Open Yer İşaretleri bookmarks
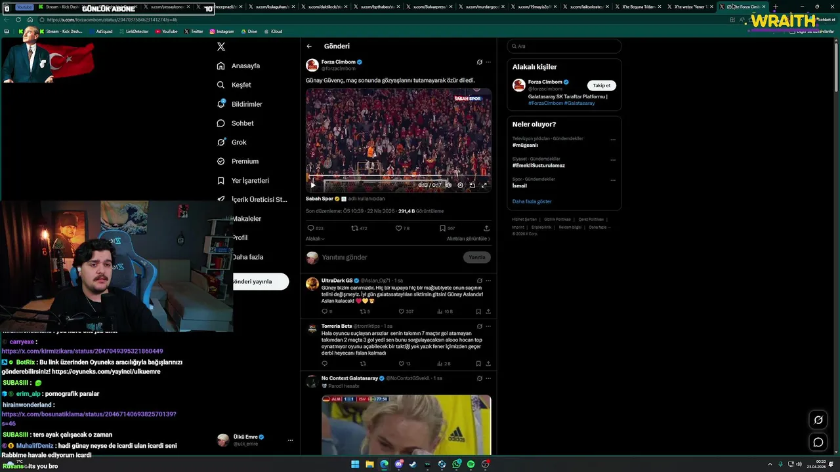Image resolution: width=840 pixels, height=472 pixels. [243, 181]
